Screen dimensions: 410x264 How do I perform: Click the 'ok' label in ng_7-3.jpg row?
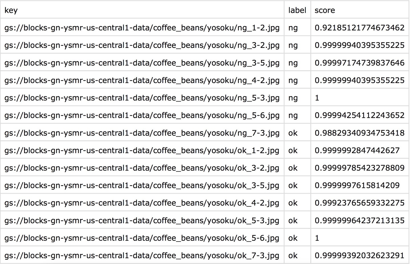click(x=293, y=133)
